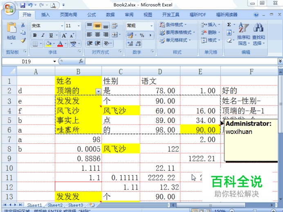Toggle Underline formatting
The width and height of the screenshot is (283, 212).
pos(51,35)
